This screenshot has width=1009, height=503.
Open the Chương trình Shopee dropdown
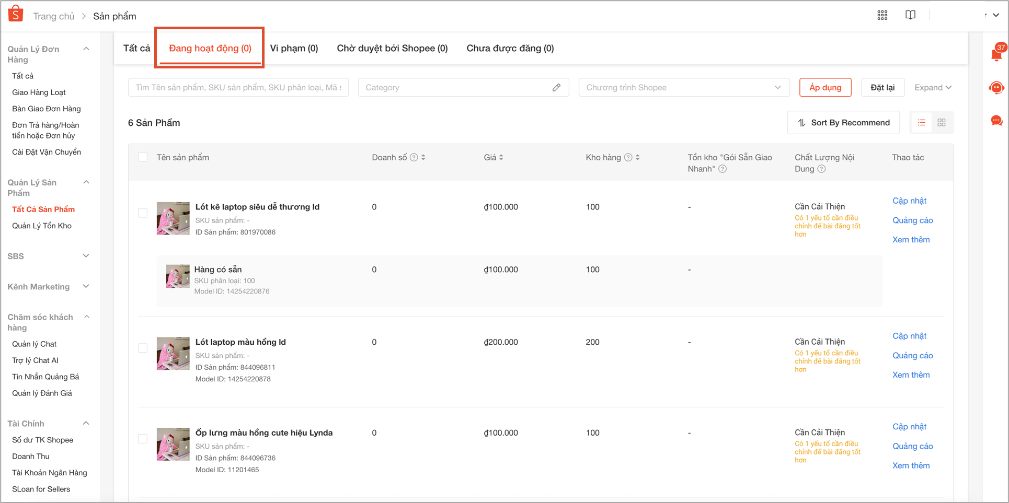pyautogui.click(x=683, y=88)
